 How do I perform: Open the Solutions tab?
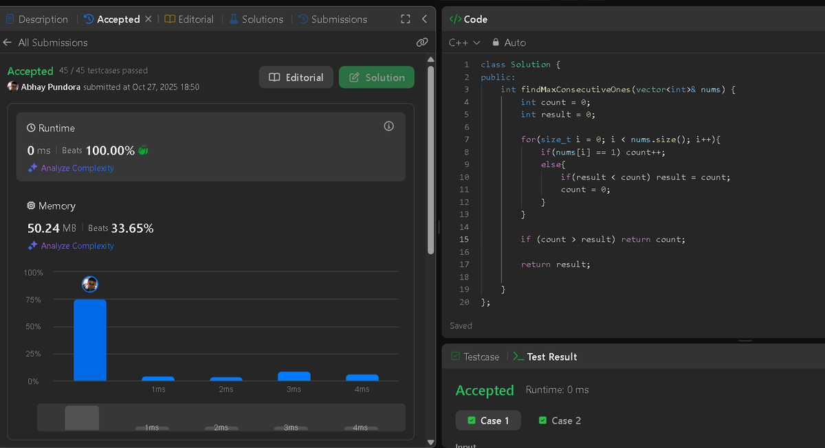coord(256,19)
